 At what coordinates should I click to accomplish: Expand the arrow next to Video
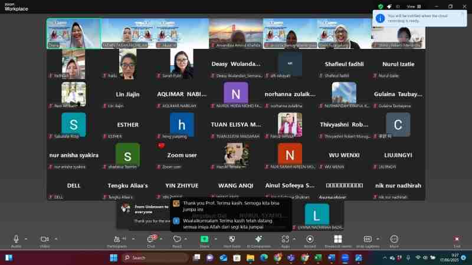[x=56, y=238]
